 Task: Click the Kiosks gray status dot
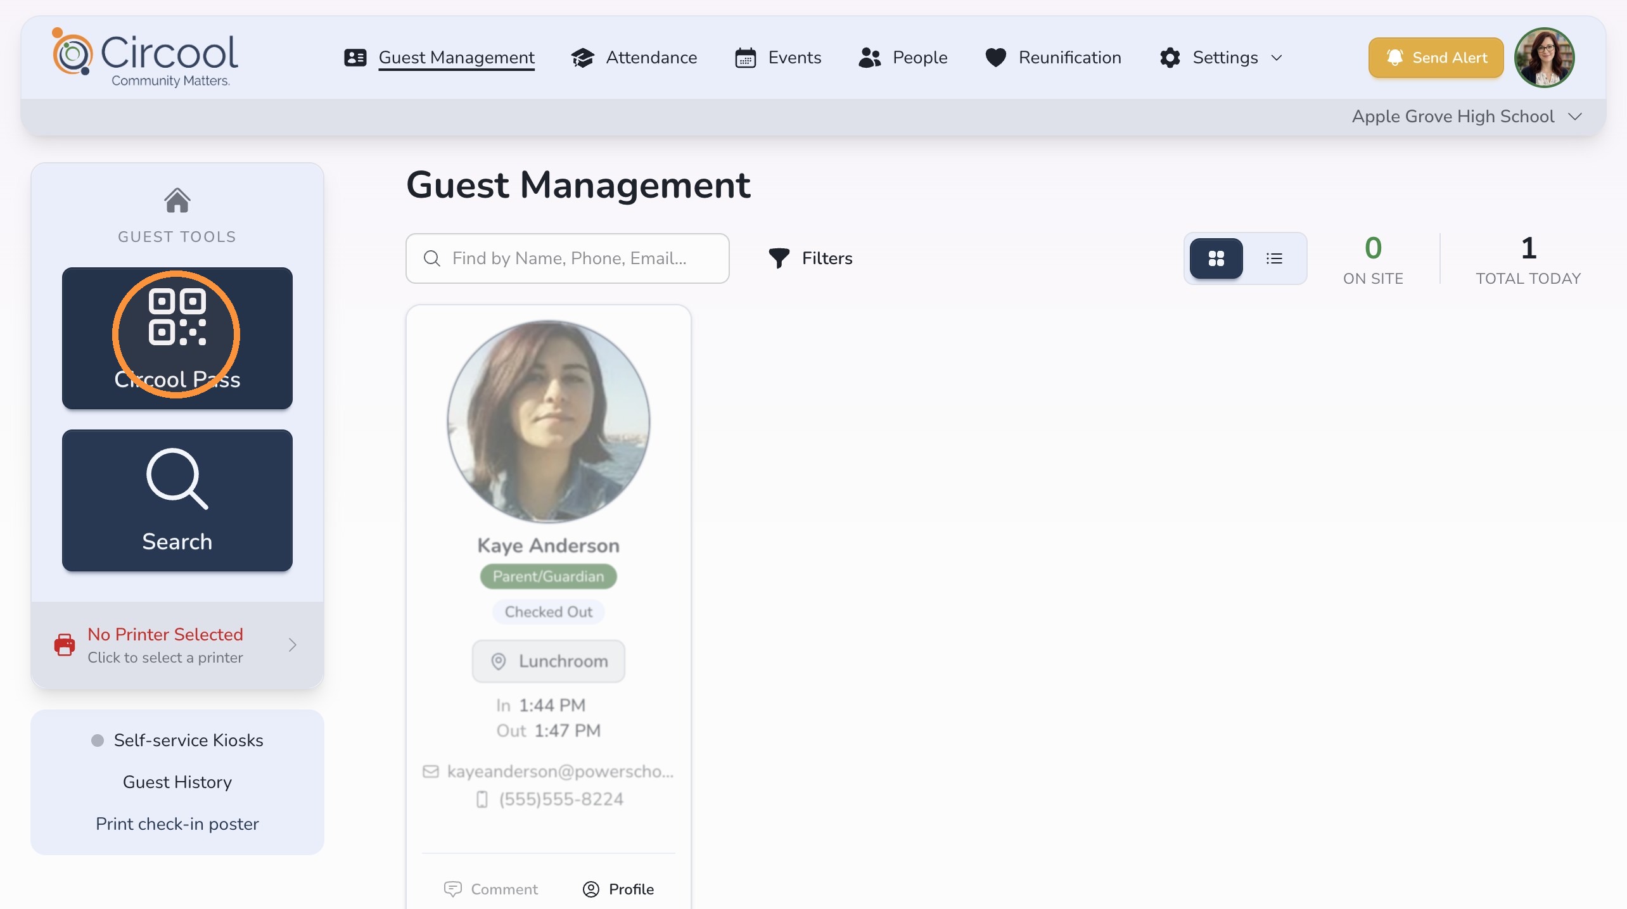tap(98, 741)
